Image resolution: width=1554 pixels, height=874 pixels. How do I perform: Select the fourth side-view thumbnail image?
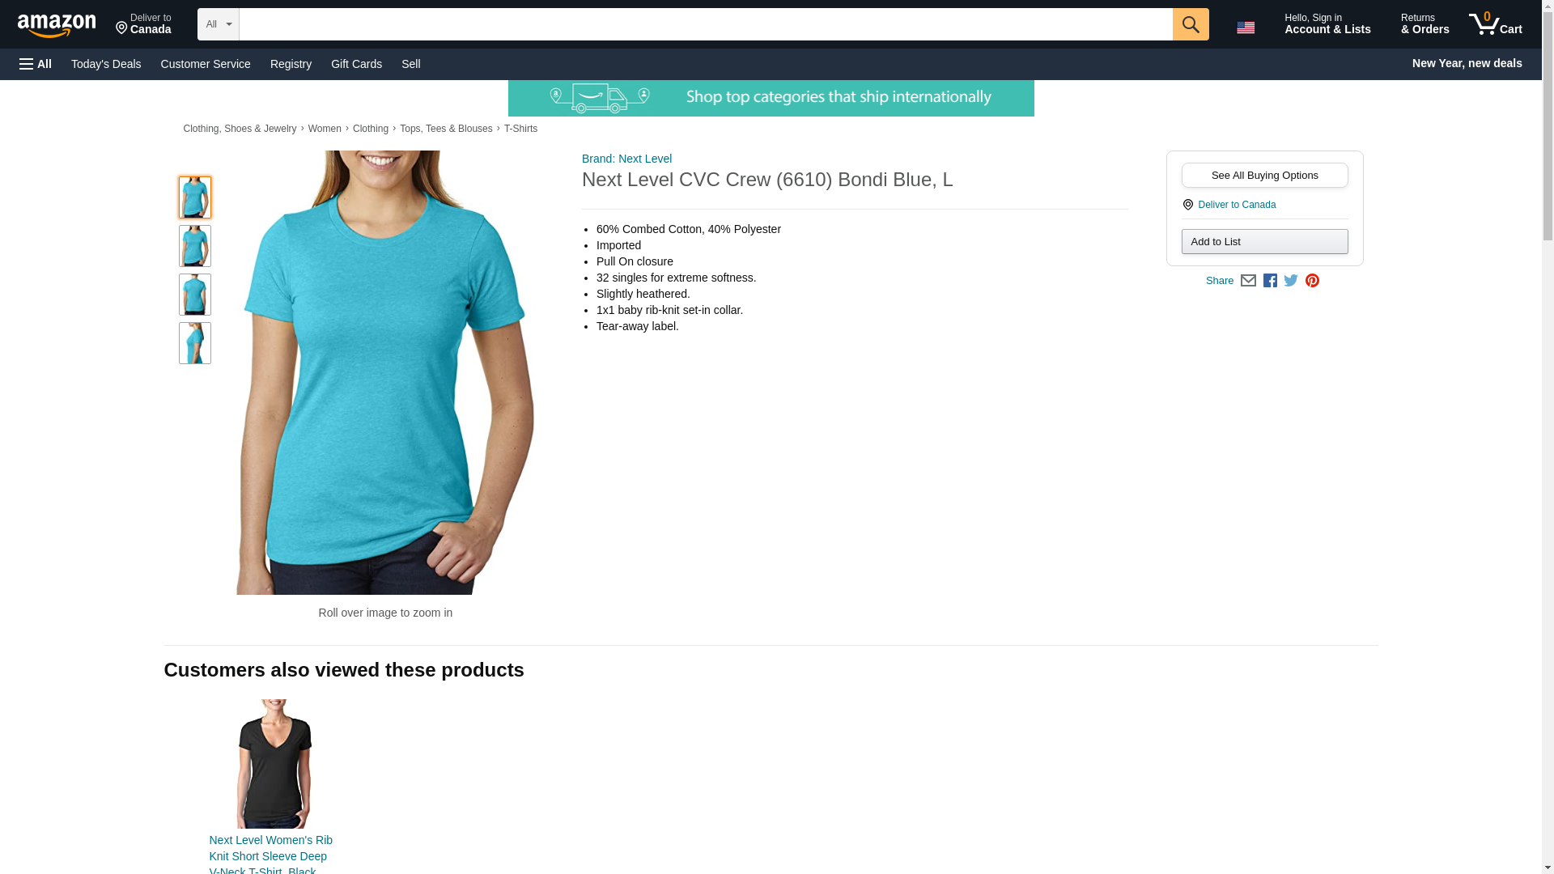coord(195,343)
